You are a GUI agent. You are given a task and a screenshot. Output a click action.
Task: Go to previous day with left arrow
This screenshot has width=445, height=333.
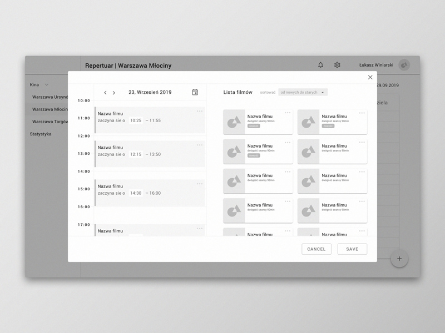(106, 93)
